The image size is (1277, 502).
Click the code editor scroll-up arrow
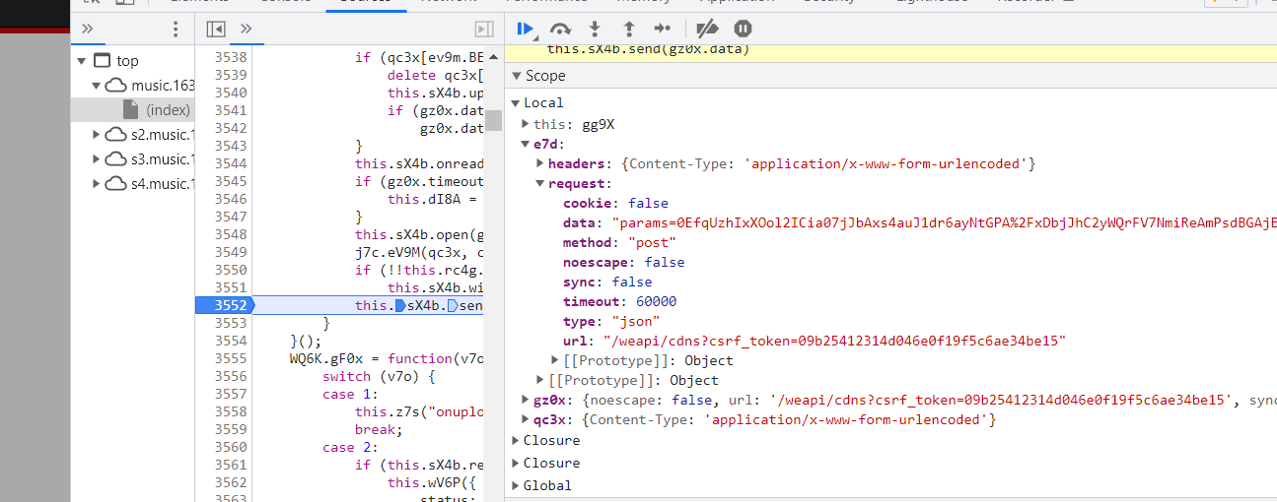493,56
